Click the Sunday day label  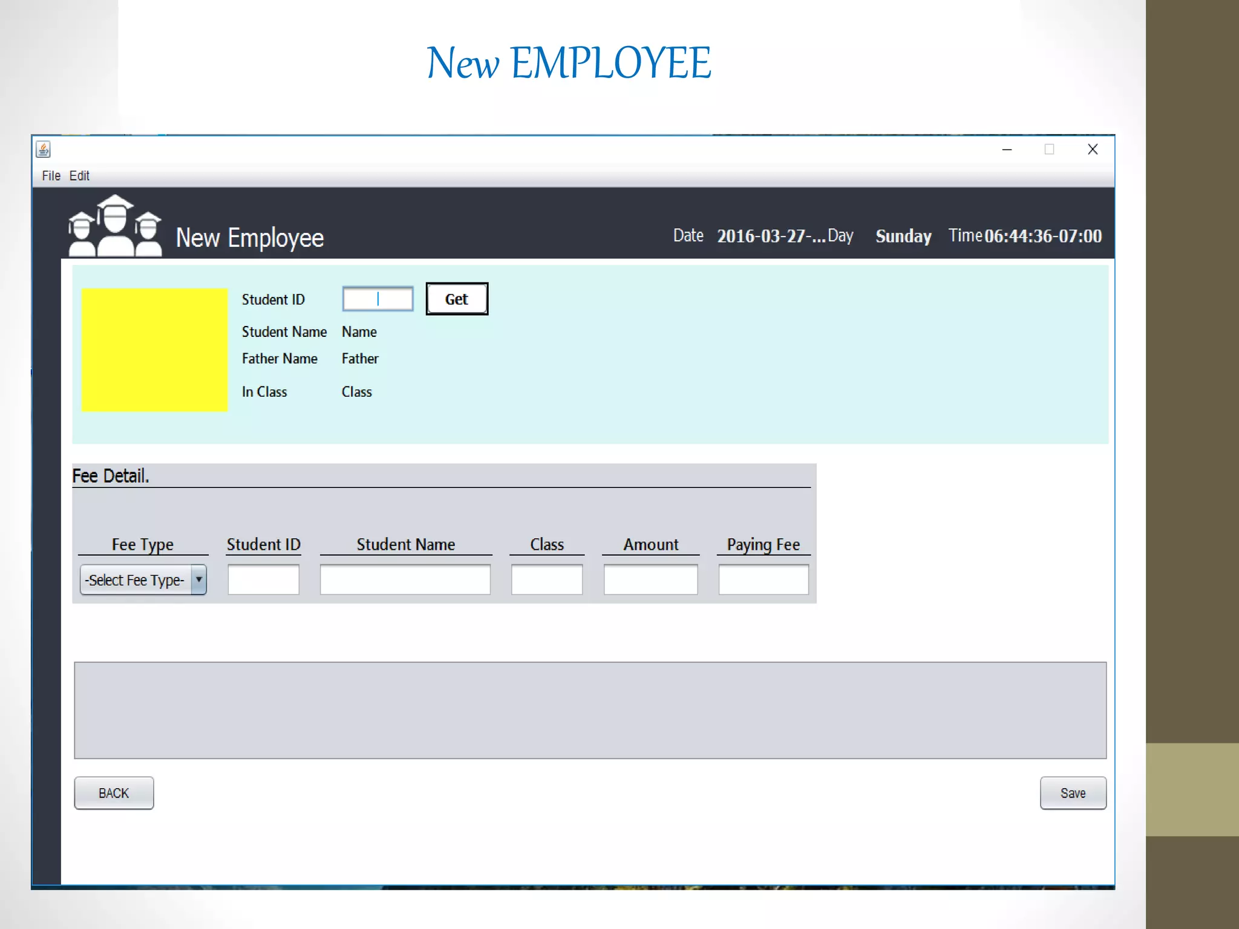(x=904, y=236)
